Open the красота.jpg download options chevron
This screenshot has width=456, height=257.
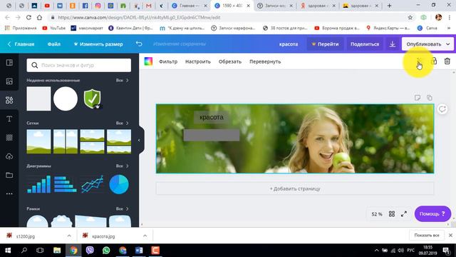pos(145,236)
